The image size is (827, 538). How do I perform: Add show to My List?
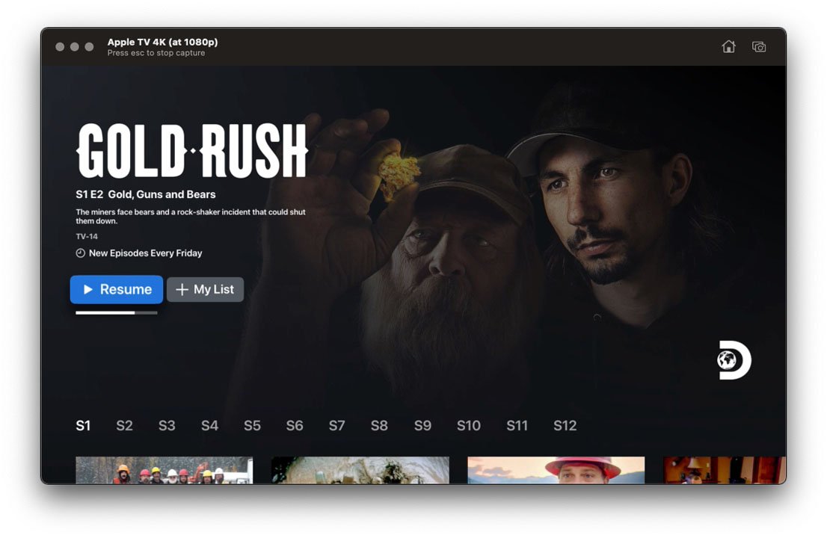point(205,289)
